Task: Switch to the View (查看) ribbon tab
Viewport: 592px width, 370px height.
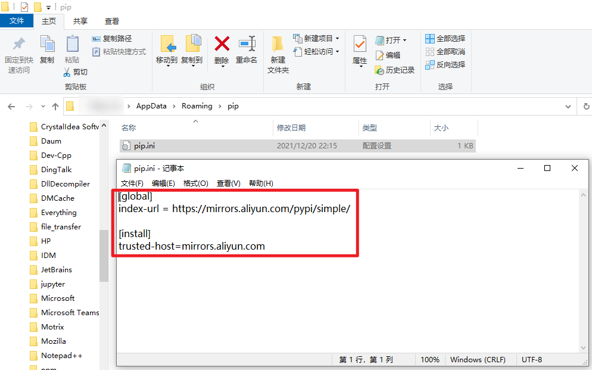Action: pyautogui.click(x=112, y=21)
